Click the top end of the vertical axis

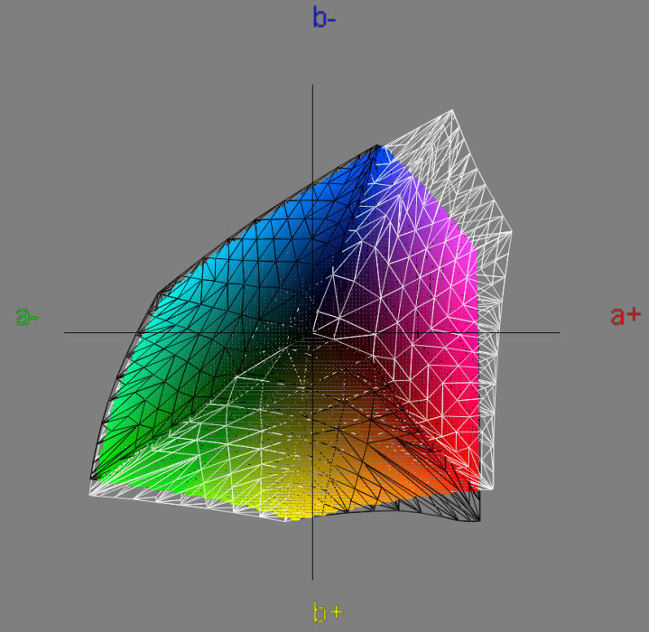tap(312, 86)
